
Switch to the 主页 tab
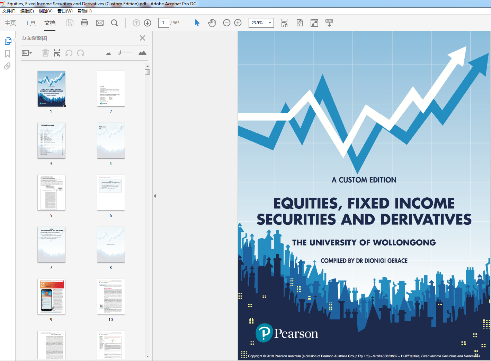10,23
